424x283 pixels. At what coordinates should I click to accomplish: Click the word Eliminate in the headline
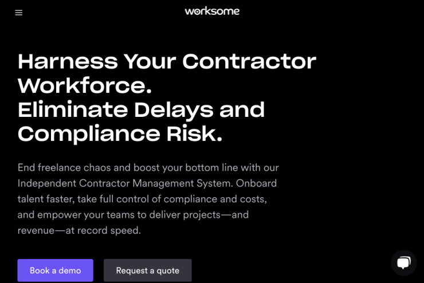73,110
